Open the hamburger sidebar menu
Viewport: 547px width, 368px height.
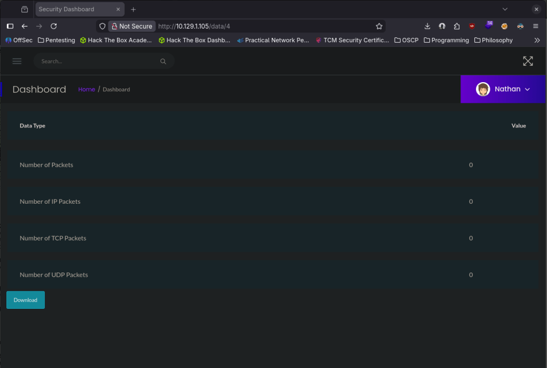tap(17, 61)
